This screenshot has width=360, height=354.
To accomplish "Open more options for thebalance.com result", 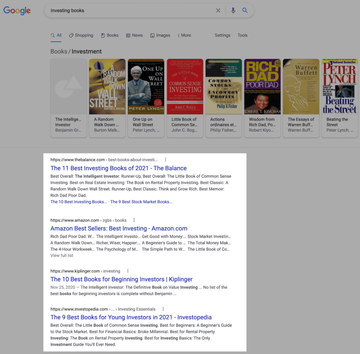I will pyautogui.click(x=166, y=160).
